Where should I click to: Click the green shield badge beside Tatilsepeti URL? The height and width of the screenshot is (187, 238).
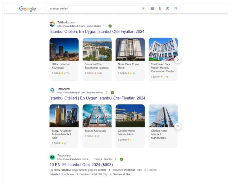(x=112, y=93)
